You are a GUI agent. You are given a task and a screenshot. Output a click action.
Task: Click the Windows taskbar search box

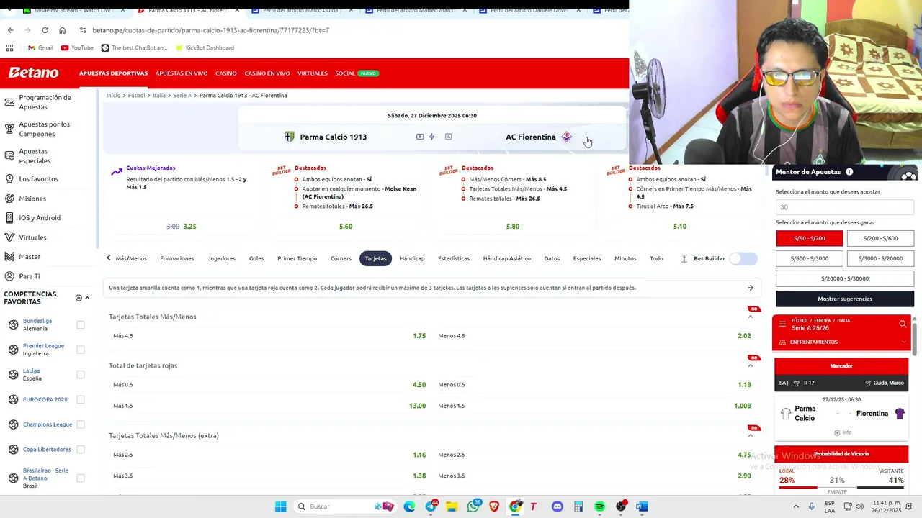tap(346, 506)
